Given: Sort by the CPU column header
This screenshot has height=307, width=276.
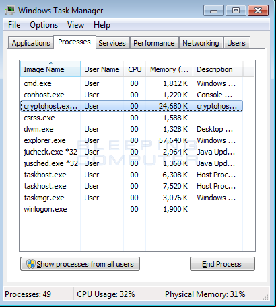Looking at the screenshot, I should (135, 69).
